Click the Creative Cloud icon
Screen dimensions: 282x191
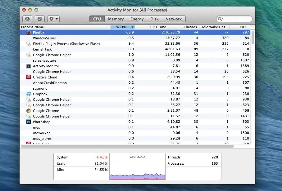tap(28, 77)
